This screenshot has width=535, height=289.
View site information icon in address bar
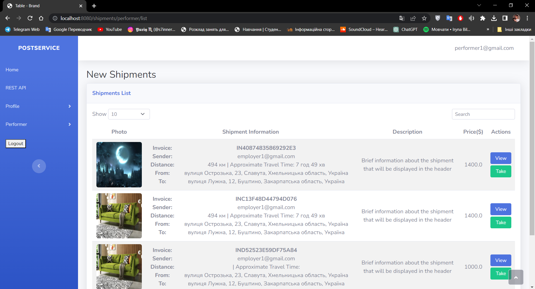tap(55, 18)
